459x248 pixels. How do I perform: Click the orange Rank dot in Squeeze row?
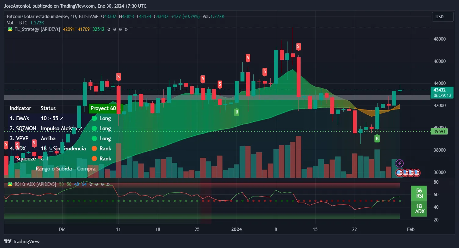point(94,159)
